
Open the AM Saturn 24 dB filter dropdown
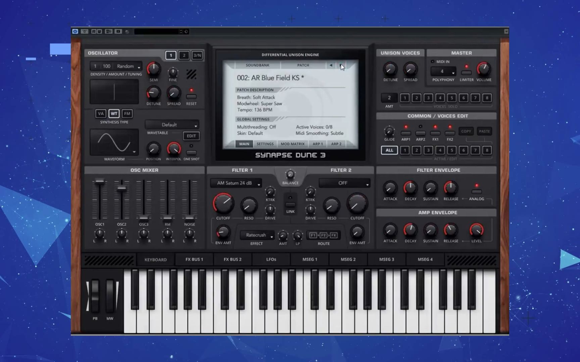coord(236,183)
